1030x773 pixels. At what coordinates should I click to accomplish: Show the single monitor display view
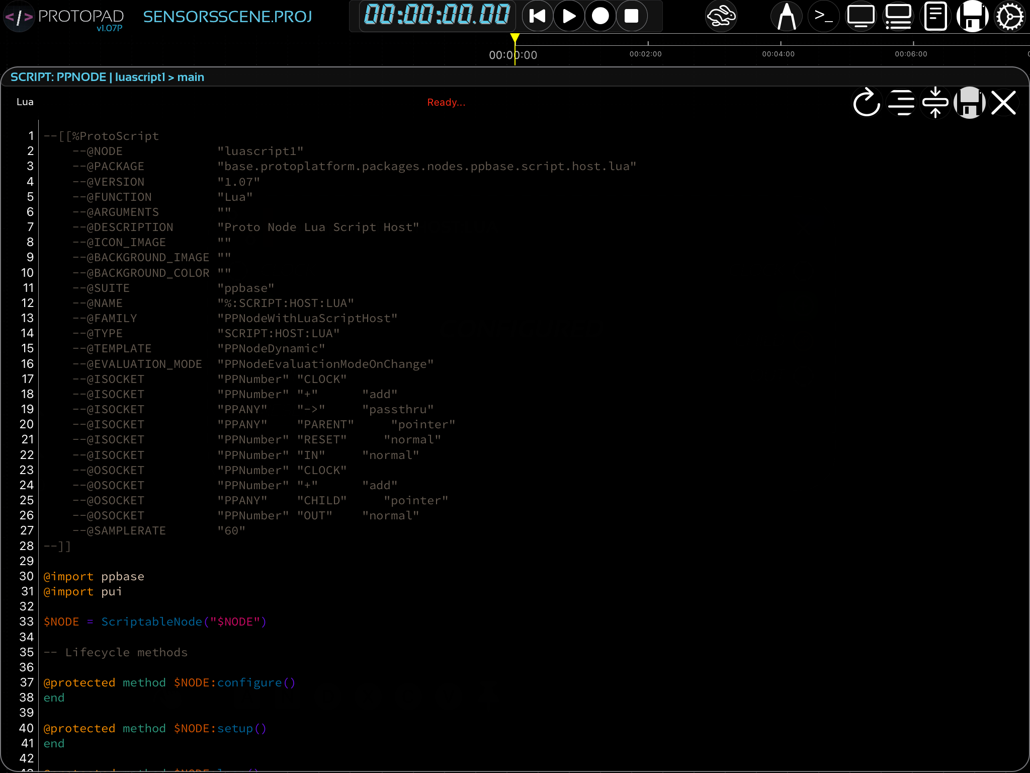(x=861, y=17)
